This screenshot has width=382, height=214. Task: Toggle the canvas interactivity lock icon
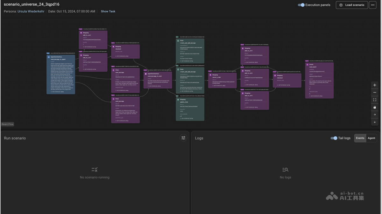pyautogui.click(x=375, y=107)
